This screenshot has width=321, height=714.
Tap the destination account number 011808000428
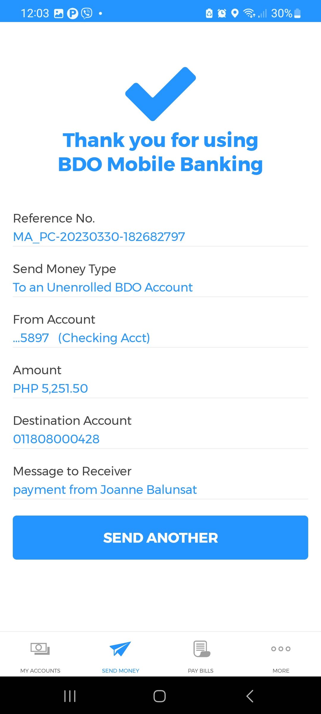coord(56,439)
